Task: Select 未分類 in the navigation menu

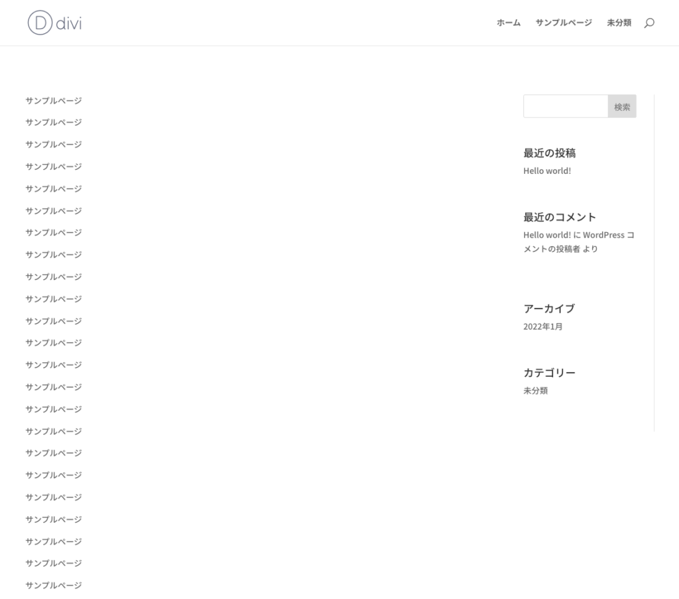Action: pos(619,22)
